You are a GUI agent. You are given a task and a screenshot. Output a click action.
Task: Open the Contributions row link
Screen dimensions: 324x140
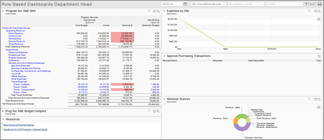point(15,36)
